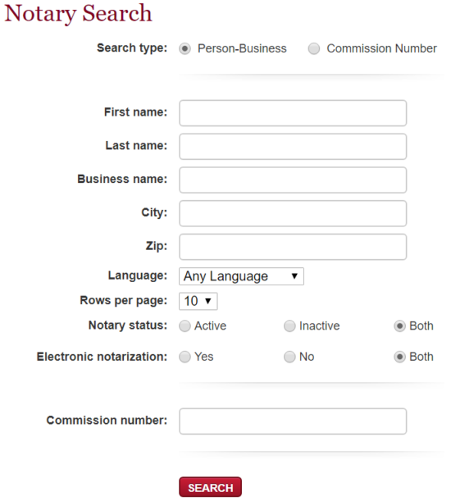This screenshot has height=501, width=451.
Task: Select the Commission Number search type
Action: 314,49
